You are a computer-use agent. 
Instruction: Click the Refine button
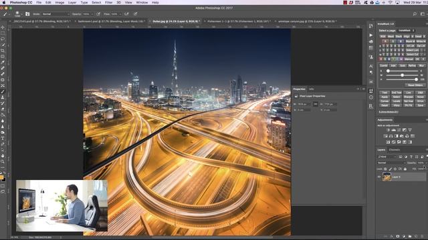tap(412, 65)
